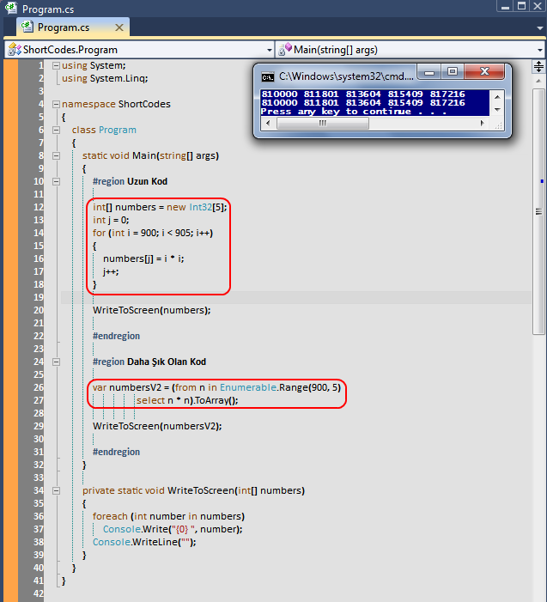
Task: Minimize the cmd.exe console window
Action: 431,72
